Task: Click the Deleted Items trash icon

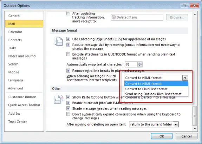Action: coord(114,17)
